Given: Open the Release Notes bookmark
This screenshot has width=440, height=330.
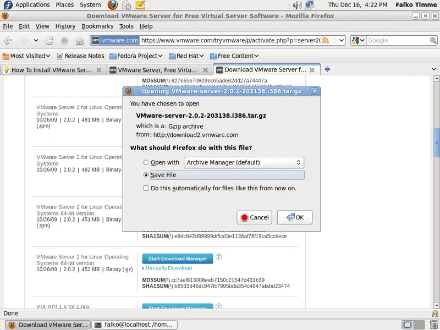Looking at the screenshot, I should (x=80, y=56).
